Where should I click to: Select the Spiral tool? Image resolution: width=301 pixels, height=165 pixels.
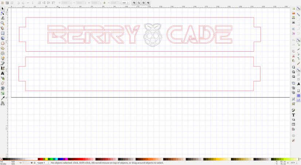coord(3,53)
